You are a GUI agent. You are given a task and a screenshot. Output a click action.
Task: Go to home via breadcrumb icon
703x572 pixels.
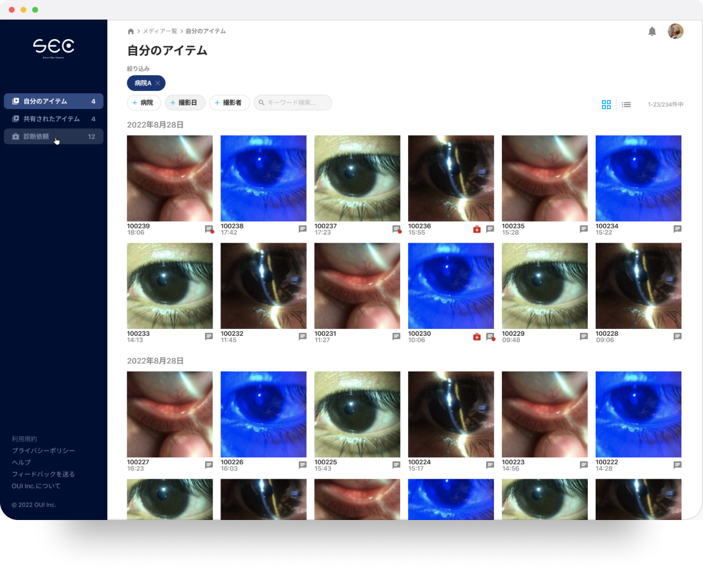(x=131, y=32)
